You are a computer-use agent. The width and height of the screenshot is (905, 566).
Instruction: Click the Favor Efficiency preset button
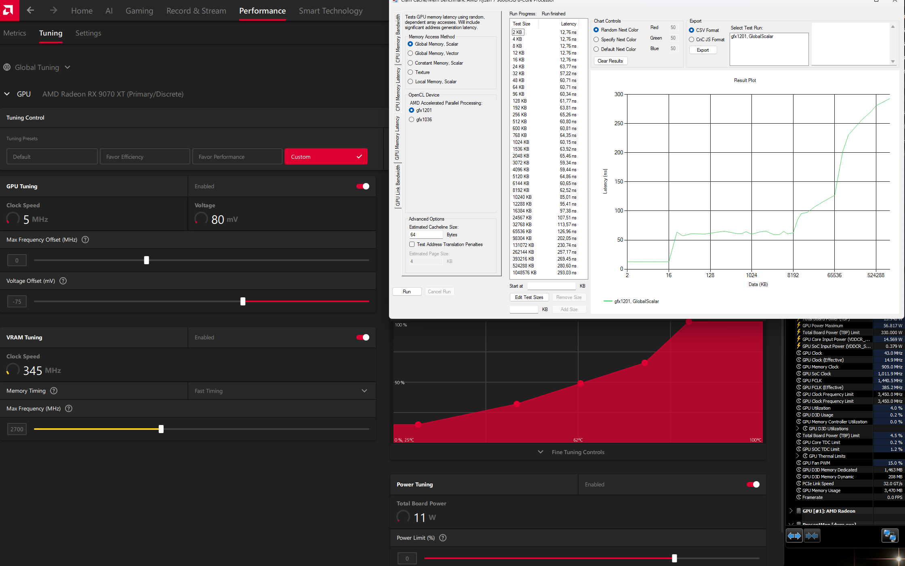point(145,157)
